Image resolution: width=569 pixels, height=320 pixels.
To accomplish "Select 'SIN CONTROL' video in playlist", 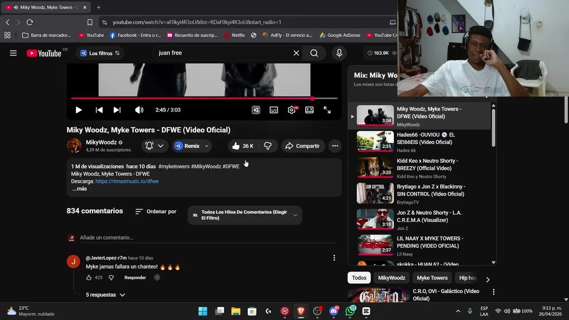I will tap(419, 194).
